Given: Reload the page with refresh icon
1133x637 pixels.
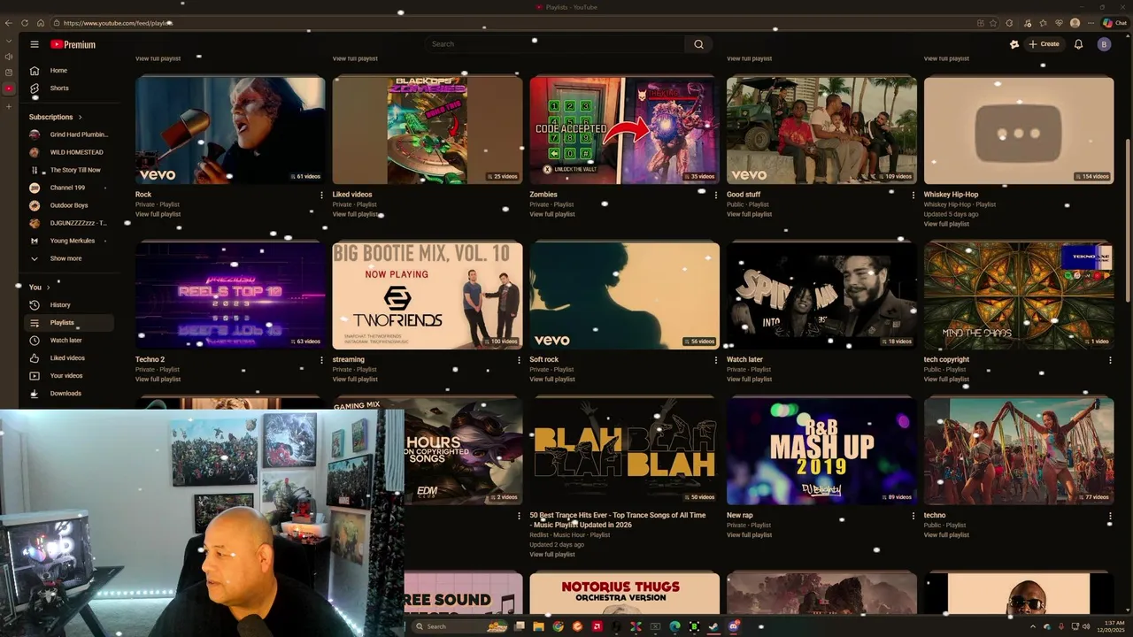Looking at the screenshot, I should (x=25, y=23).
